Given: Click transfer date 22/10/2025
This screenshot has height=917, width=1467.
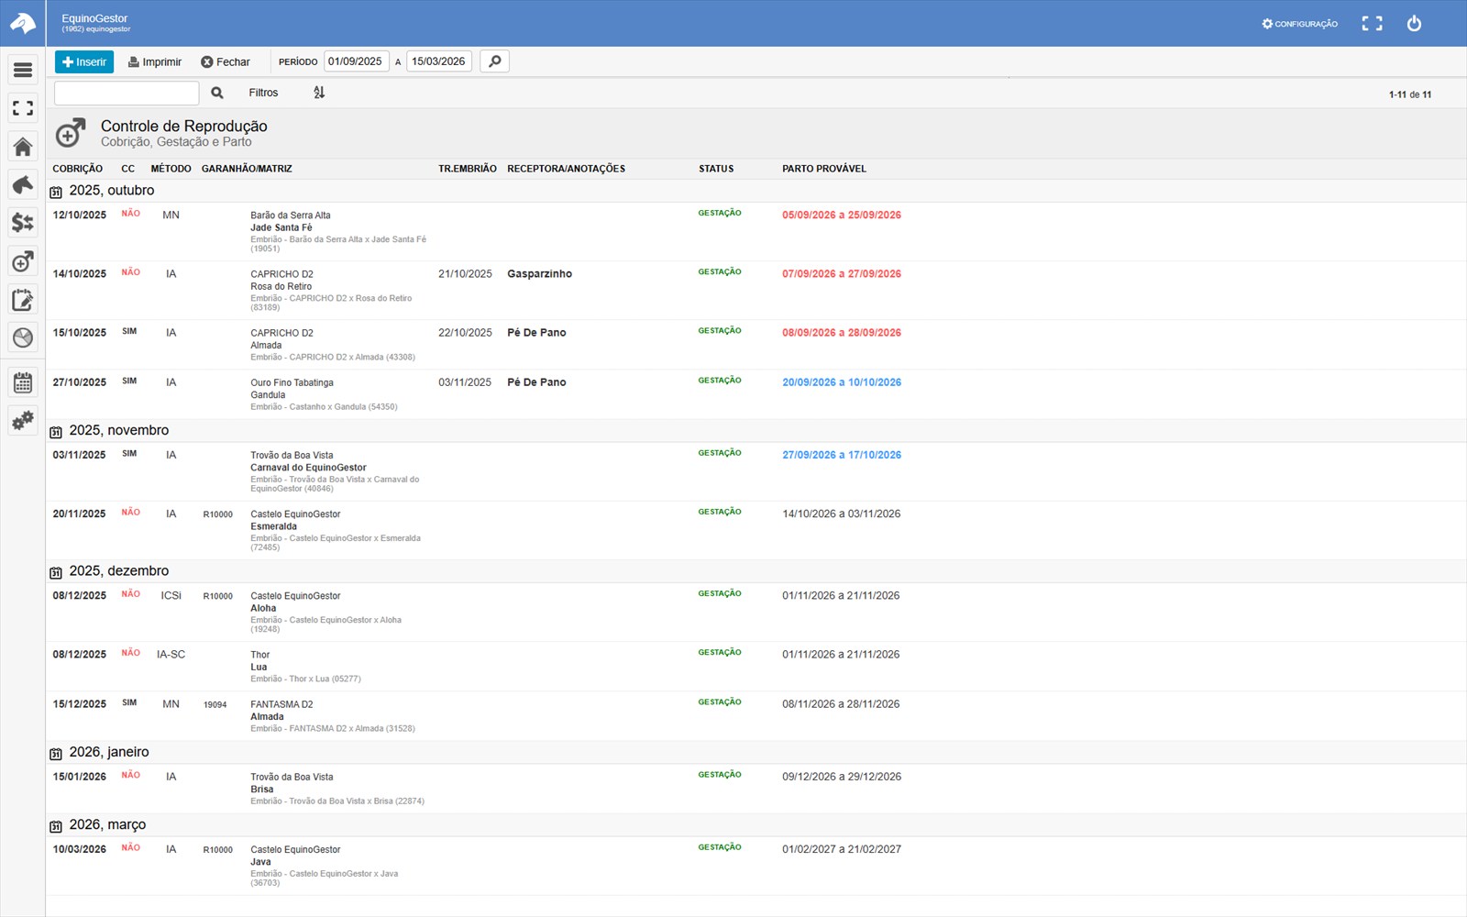Looking at the screenshot, I should [465, 333].
